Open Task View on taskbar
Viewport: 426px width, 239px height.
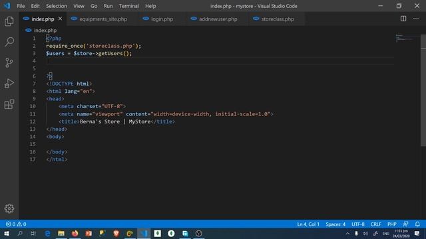[33, 233]
